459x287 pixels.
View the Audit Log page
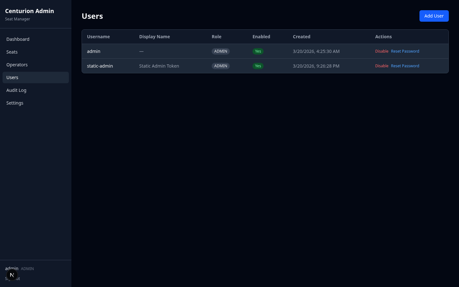point(16,90)
